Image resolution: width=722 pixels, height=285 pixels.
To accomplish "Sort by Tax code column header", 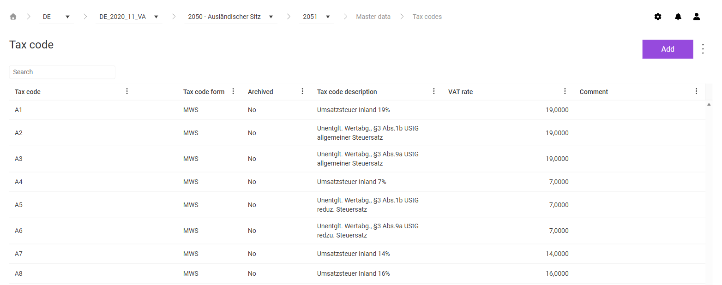I will [28, 92].
